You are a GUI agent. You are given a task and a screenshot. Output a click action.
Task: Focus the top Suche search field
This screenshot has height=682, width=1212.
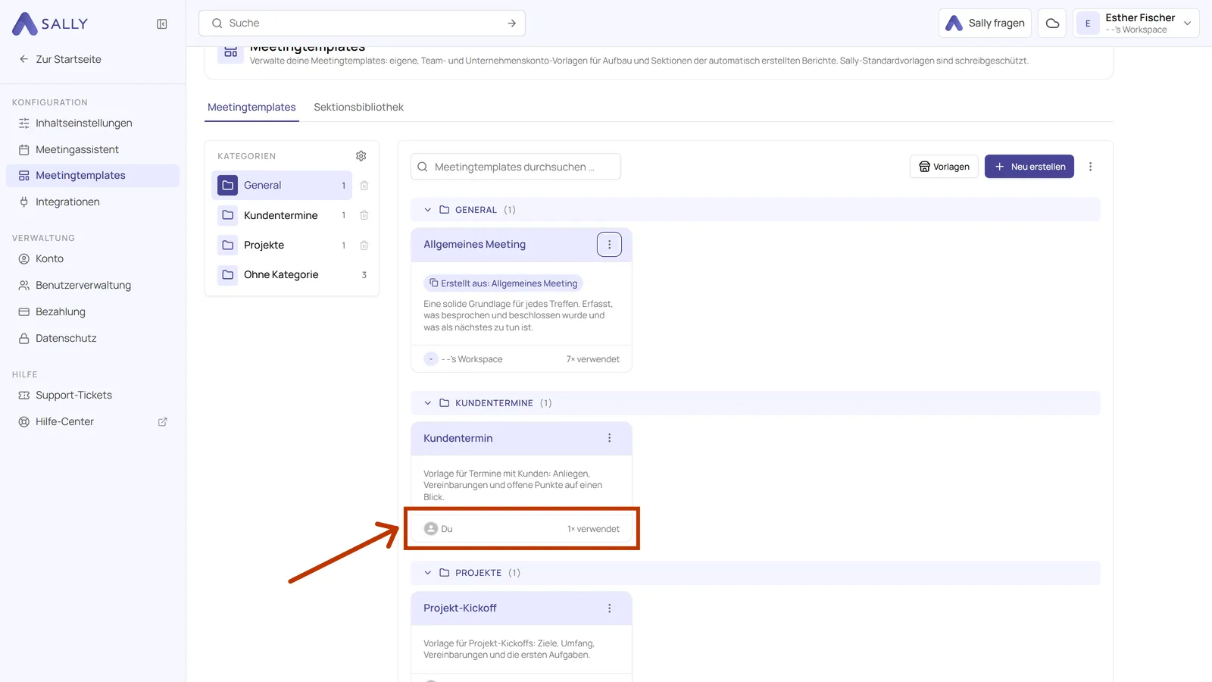tap(362, 23)
